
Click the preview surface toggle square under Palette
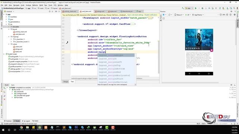(x=164, y=18)
